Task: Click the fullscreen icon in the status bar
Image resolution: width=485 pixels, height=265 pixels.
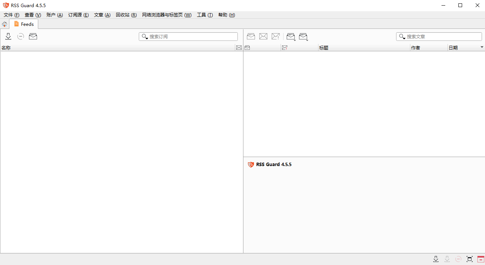Action: pos(469,259)
